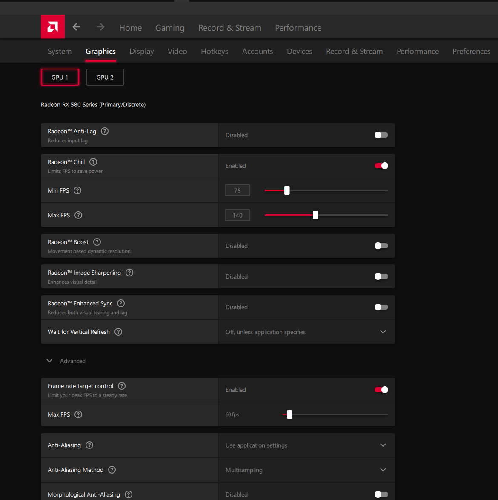The height and width of the screenshot is (500, 498).
Task: Open Record & Stream settings tab
Action: (x=354, y=52)
